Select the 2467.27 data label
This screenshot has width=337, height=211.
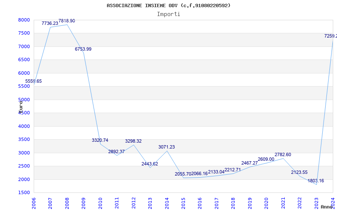pos(249,163)
